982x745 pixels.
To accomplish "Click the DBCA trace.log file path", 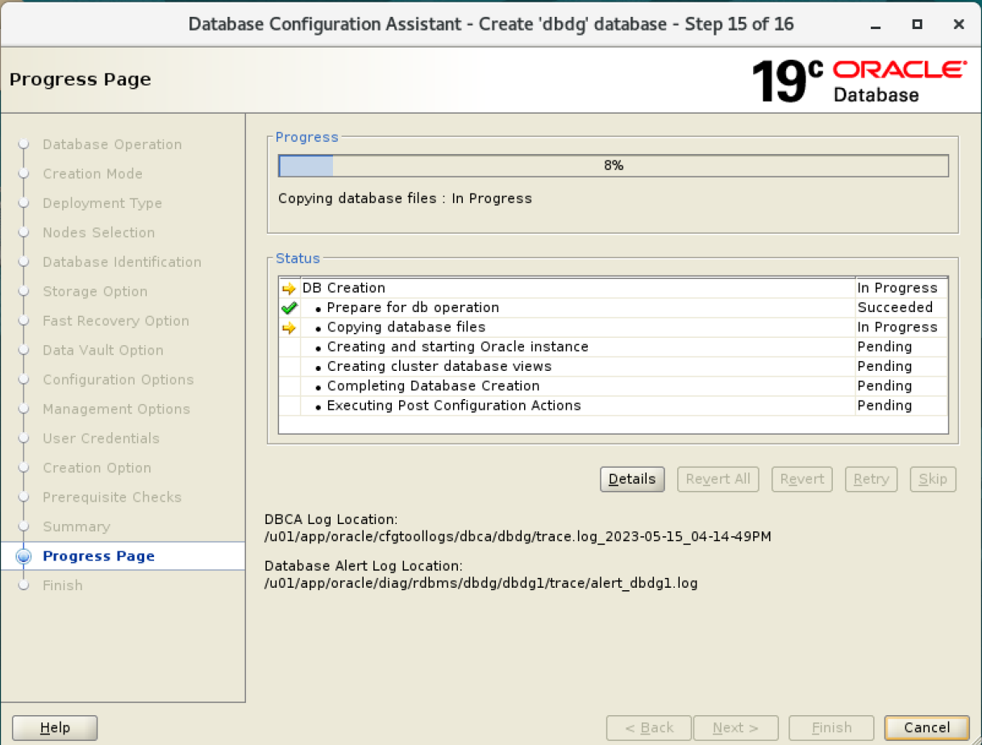I will [x=518, y=537].
